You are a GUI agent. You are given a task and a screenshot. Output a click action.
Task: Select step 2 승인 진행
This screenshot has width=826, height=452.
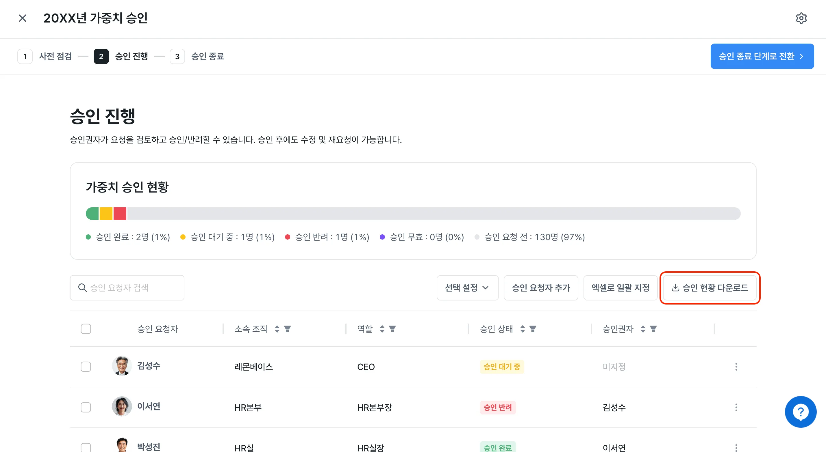[x=121, y=56]
